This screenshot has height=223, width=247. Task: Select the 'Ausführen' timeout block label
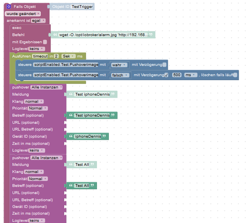tap(21, 56)
